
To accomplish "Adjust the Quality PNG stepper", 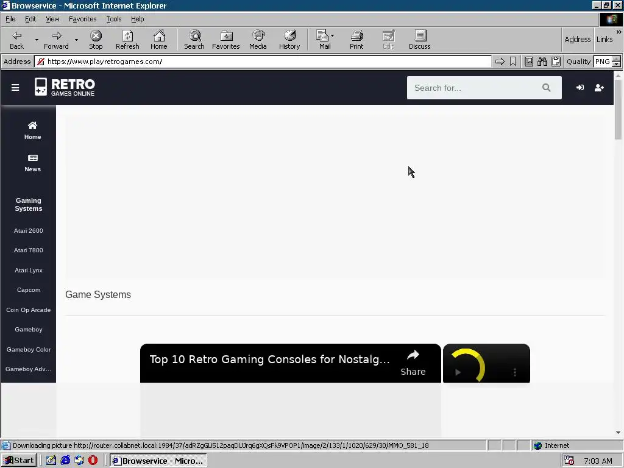I will [616, 62].
